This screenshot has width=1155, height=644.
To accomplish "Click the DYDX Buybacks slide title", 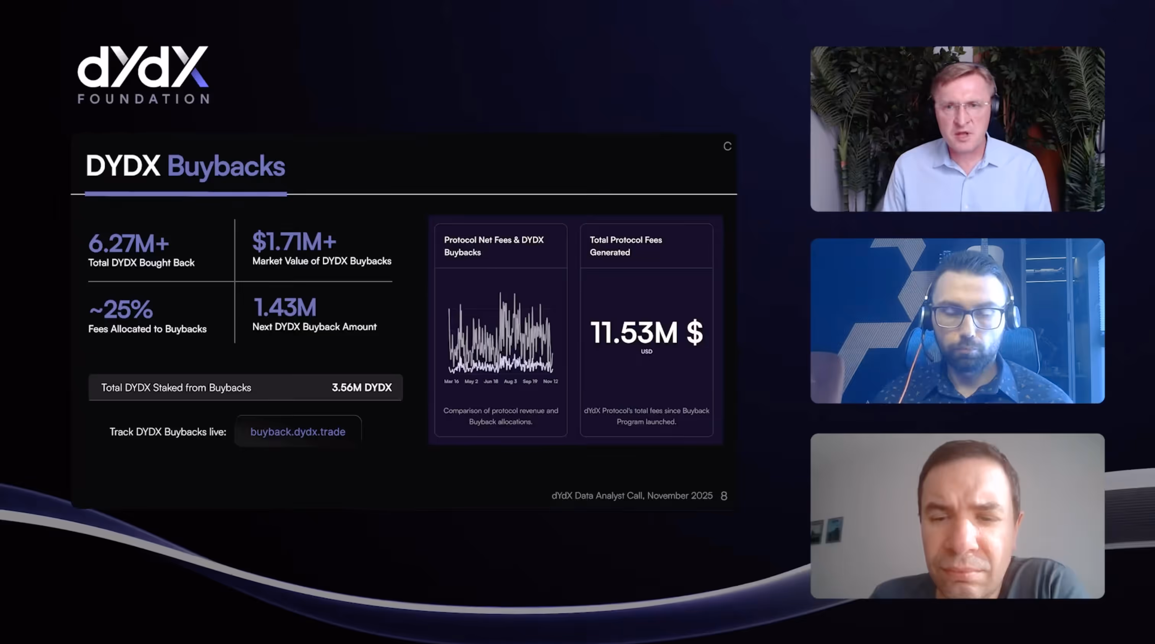I will tap(185, 166).
